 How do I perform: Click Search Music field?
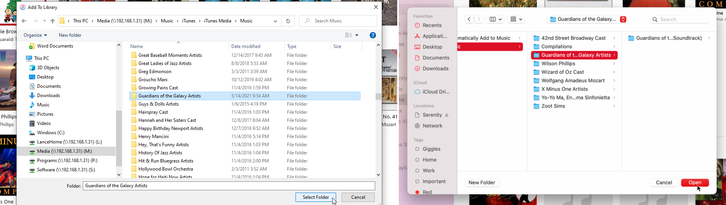tap(338, 21)
